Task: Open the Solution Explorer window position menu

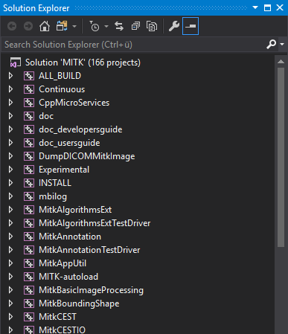Action: point(255,7)
